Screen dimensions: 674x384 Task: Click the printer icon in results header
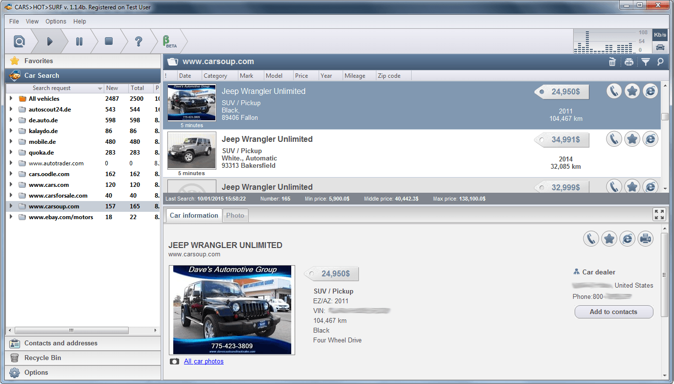pyautogui.click(x=629, y=62)
